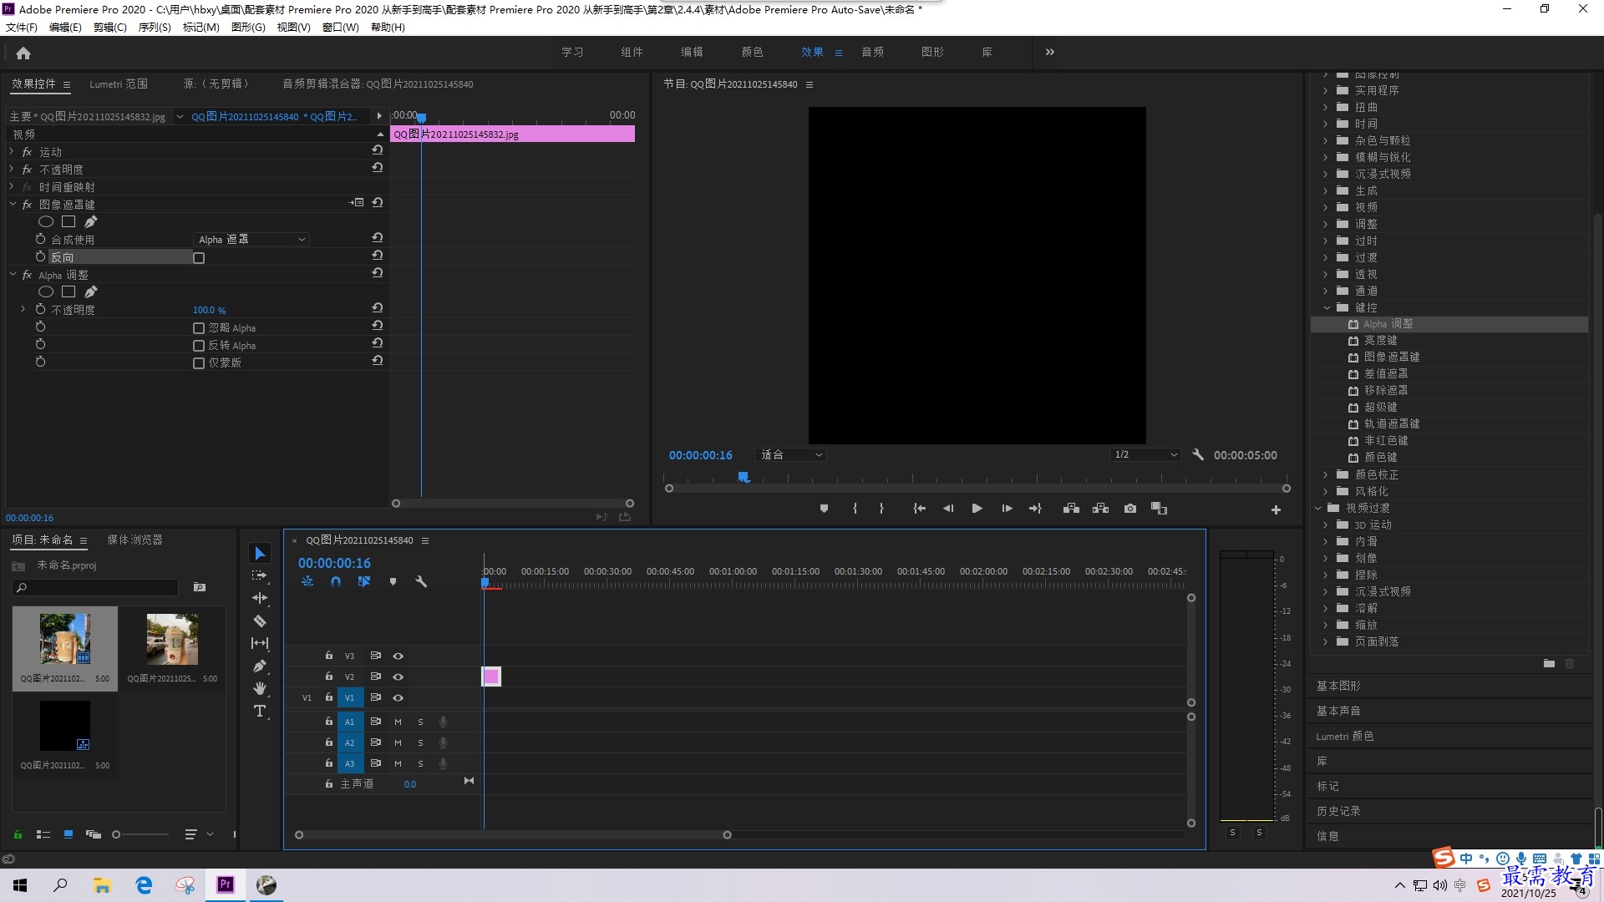Switch project panel to list view
Image resolution: width=1604 pixels, height=902 pixels.
pyautogui.click(x=43, y=834)
